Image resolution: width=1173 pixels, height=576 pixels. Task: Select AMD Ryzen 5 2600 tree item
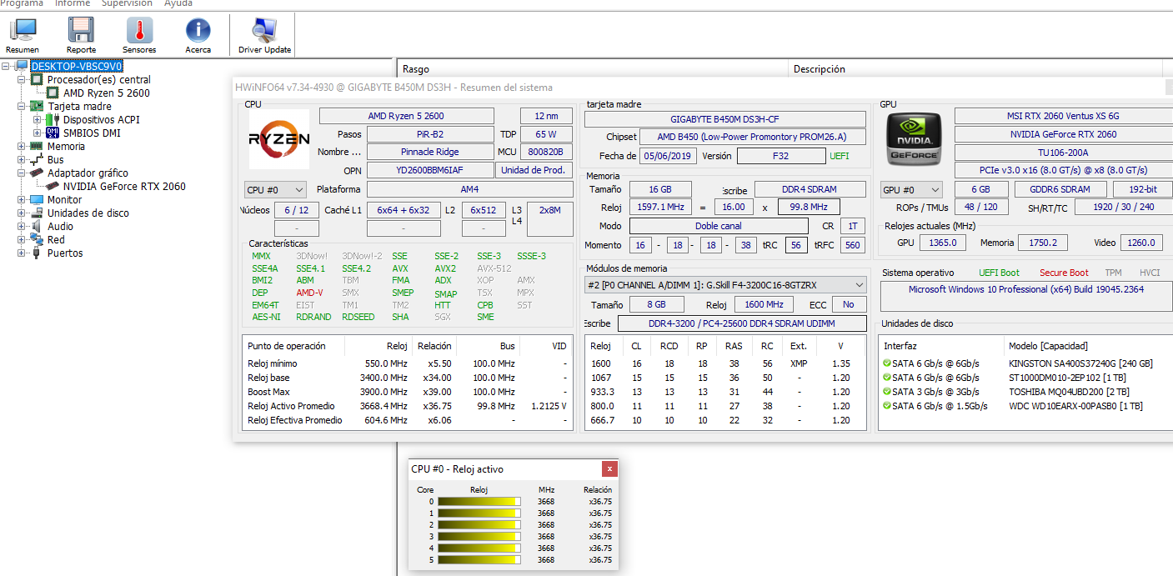pos(107,93)
